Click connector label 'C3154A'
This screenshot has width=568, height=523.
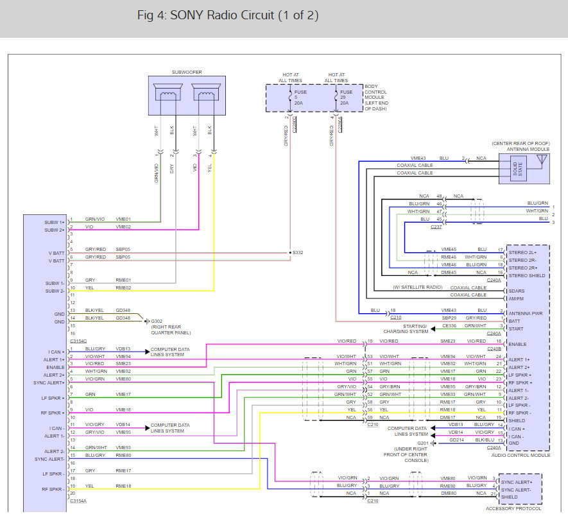coord(78,501)
